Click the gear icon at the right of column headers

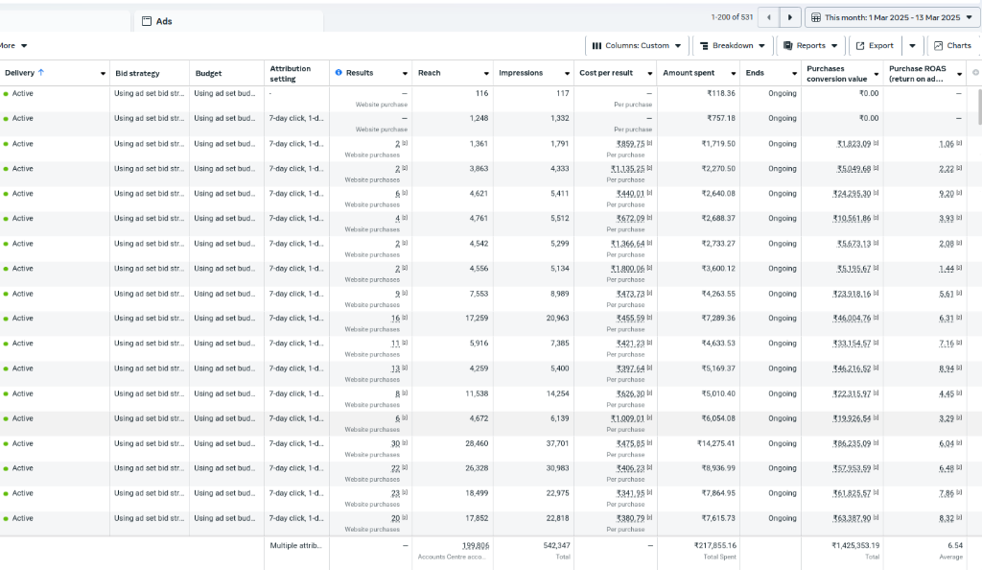pos(974,71)
